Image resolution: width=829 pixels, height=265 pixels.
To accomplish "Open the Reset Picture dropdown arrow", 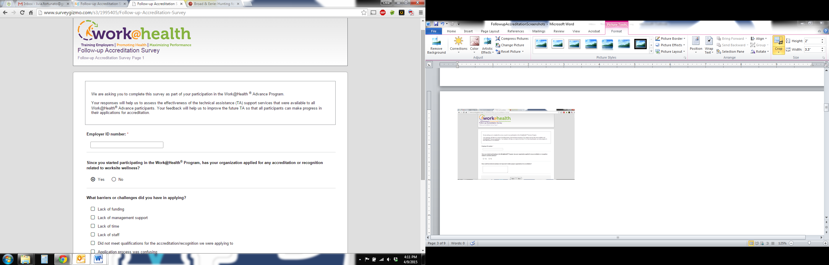I will [x=523, y=52].
